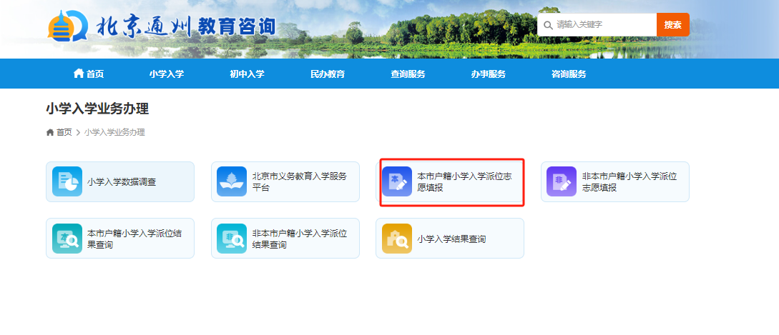Expand the 办事服务 navigation menu

489,74
